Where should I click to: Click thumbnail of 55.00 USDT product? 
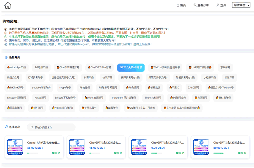click(x=15, y=147)
